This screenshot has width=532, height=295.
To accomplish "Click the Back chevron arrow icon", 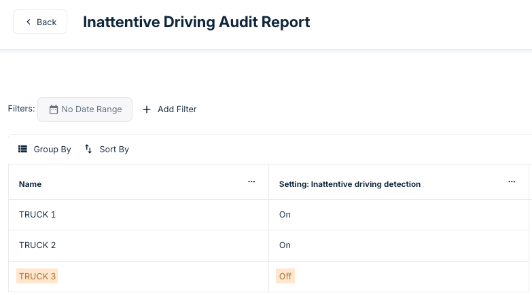I will 29,22.
